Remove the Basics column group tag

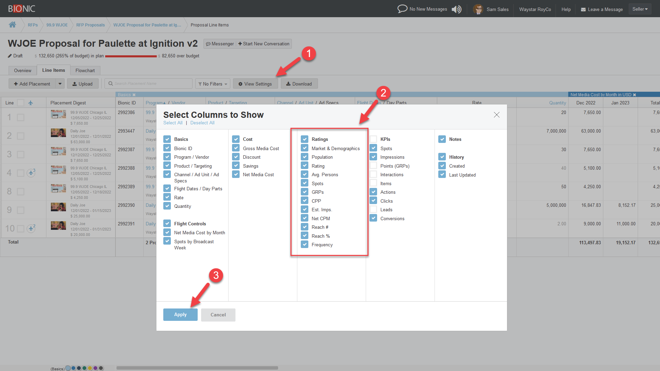pyautogui.click(x=134, y=95)
